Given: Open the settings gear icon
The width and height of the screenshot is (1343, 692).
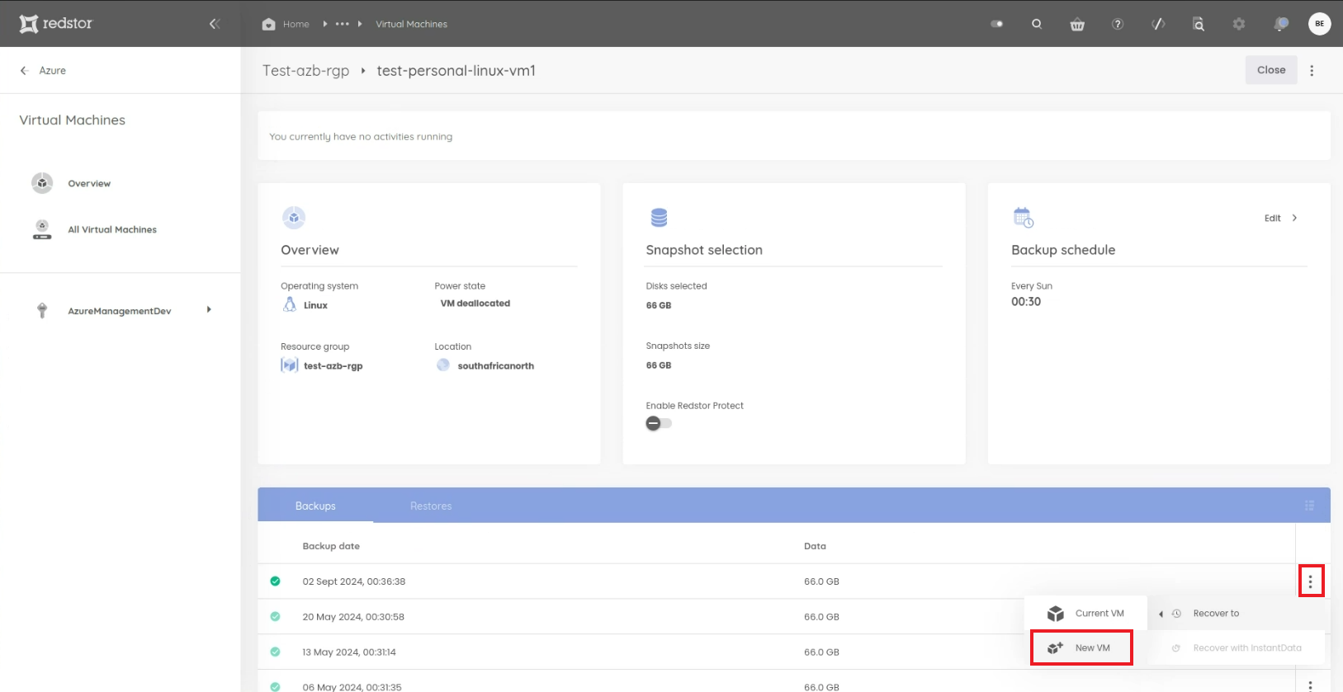Looking at the screenshot, I should pos(1239,24).
